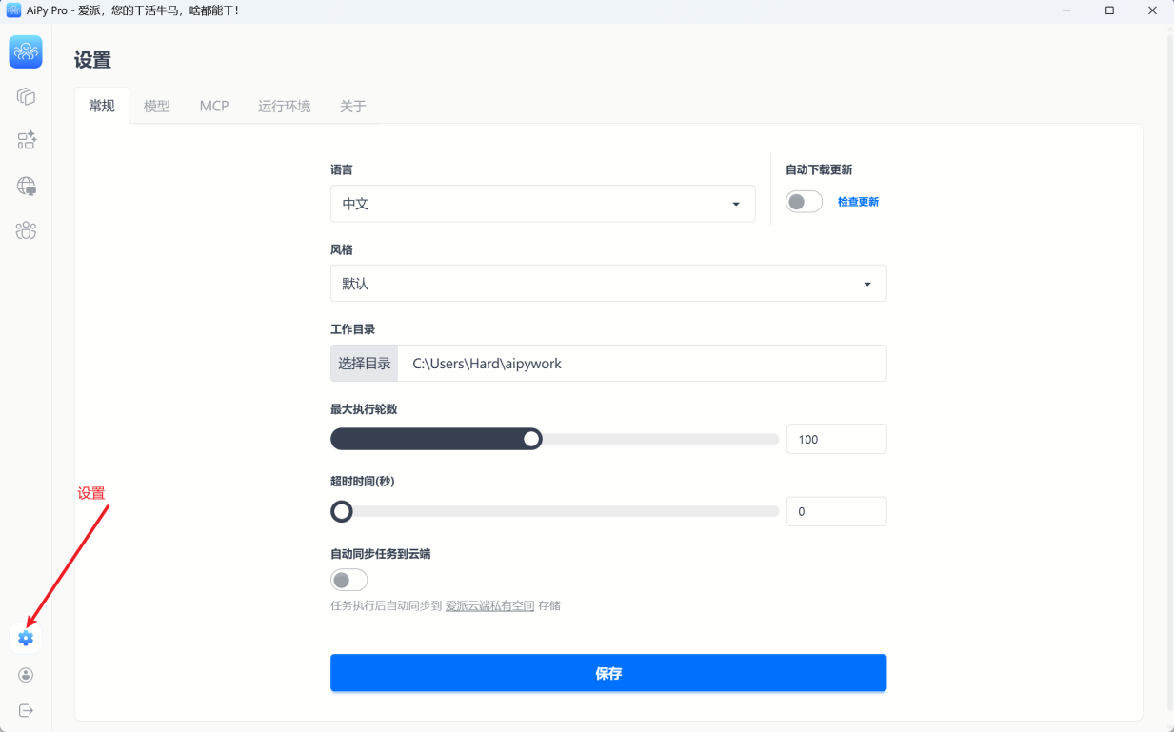Viewport: 1174px width, 732px height.
Task: Enable the 自动下载更新 toggle switch
Action: coord(804,202)
